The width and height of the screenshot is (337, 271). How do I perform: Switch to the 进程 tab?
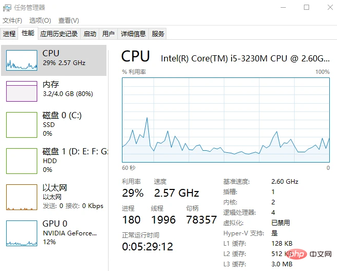pyautogui.click(x=9, y=34)
